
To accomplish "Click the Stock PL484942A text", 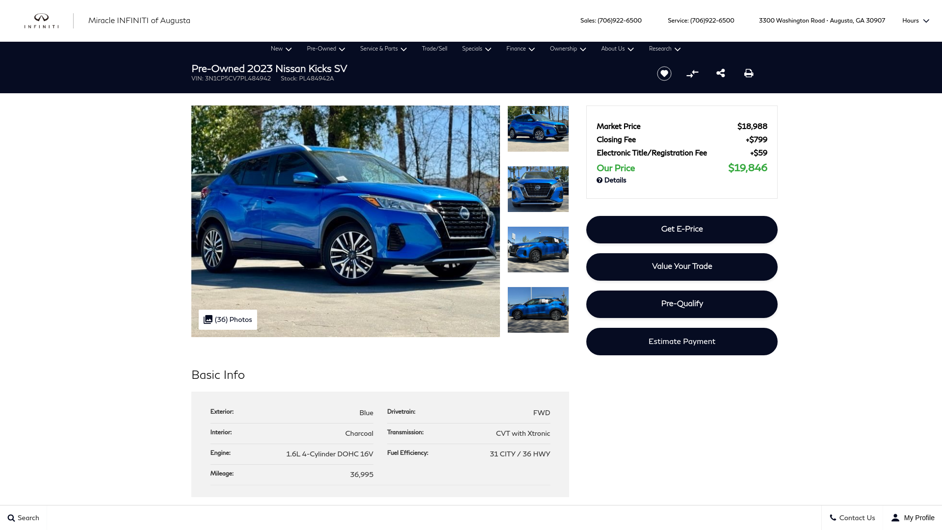I will click(x=307, y=79).
